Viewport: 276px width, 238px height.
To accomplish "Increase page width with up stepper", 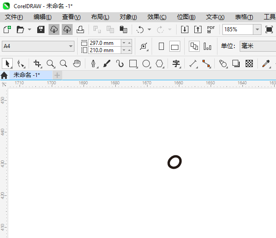I will tap(129, 43).
